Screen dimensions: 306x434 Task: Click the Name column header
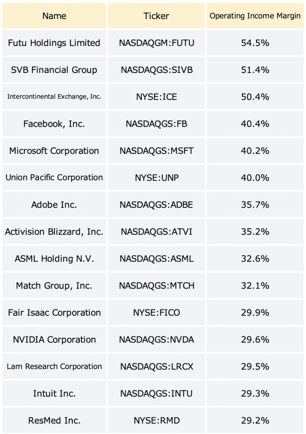(x=54, y=16)
